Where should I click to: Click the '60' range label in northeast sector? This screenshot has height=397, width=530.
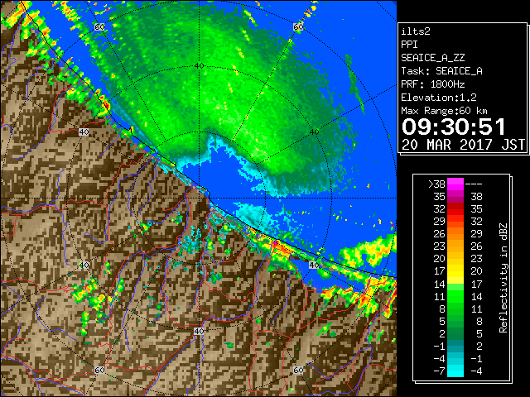(x=298, y=26)
